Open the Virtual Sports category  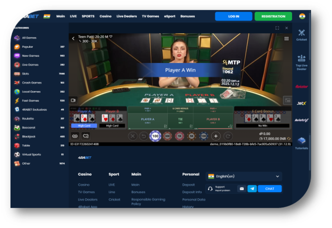39,154
